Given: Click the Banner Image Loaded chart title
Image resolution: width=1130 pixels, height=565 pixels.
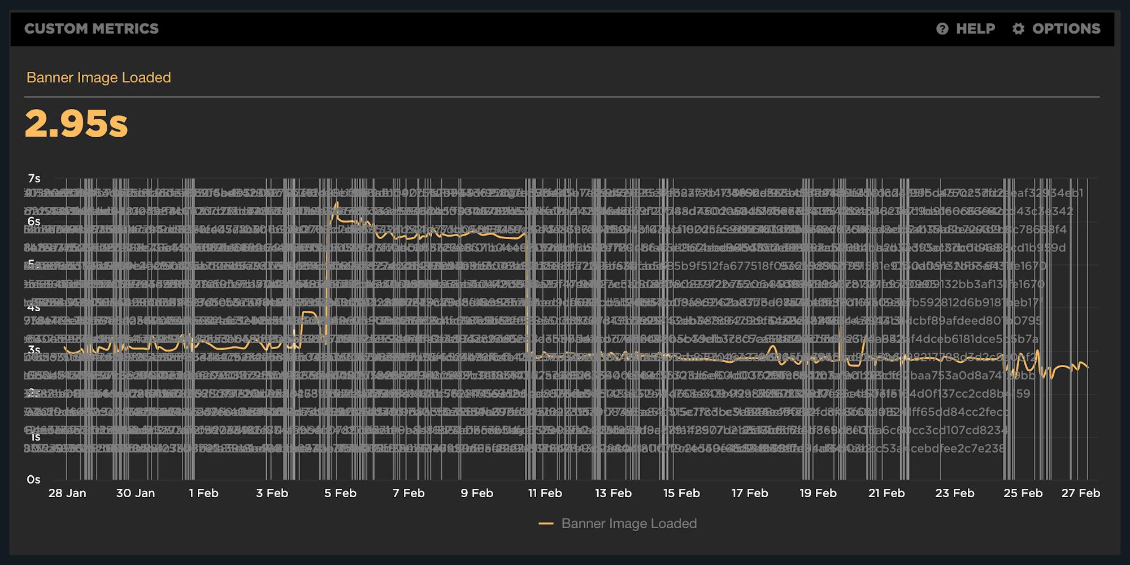Looking at the screenshot, I should pos(98,77).
